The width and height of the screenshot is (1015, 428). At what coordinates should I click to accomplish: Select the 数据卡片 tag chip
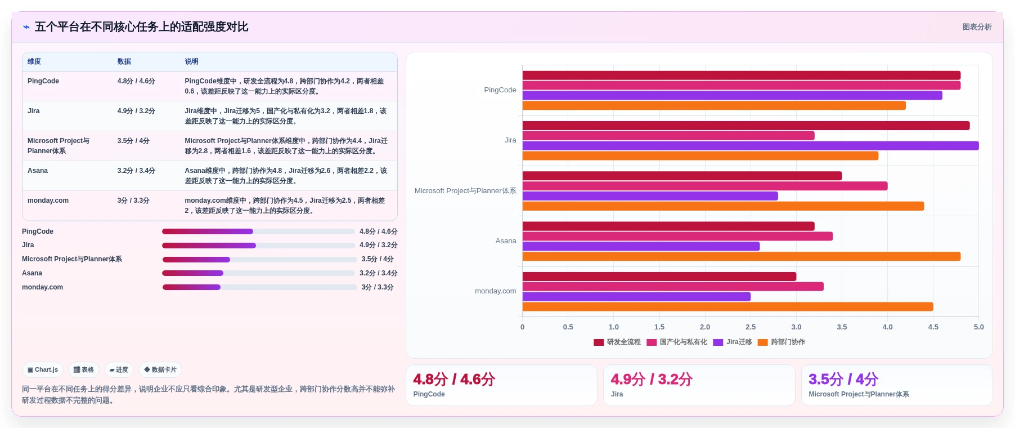(x=160, y=370)
